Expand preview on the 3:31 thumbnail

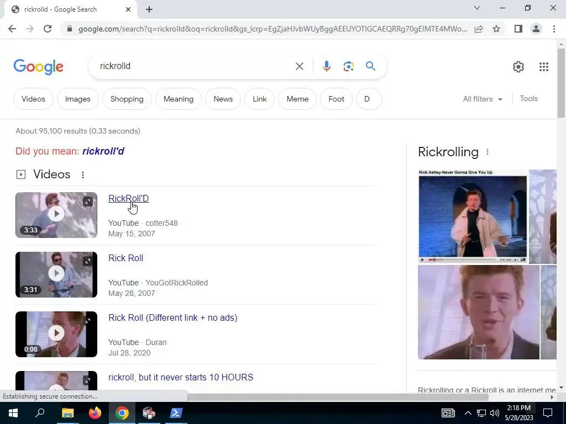(x=88, y=261)
